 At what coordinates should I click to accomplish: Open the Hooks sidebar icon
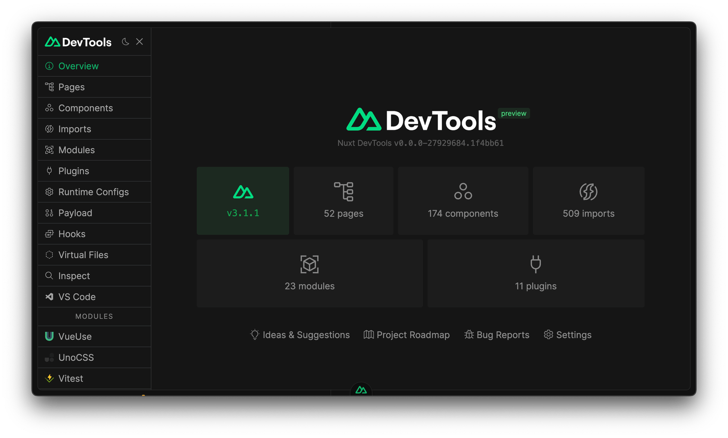point(49,233)
